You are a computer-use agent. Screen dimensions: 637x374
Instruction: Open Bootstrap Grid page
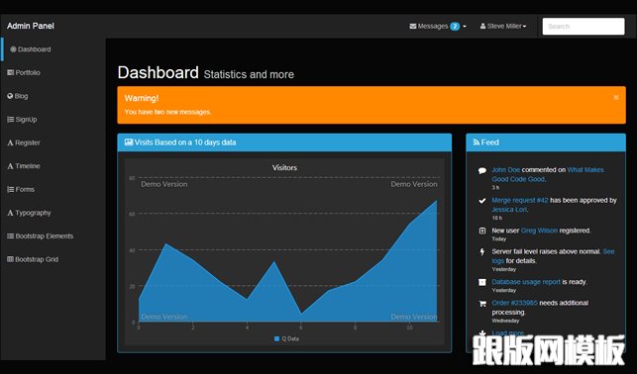[x=53, y=259]
